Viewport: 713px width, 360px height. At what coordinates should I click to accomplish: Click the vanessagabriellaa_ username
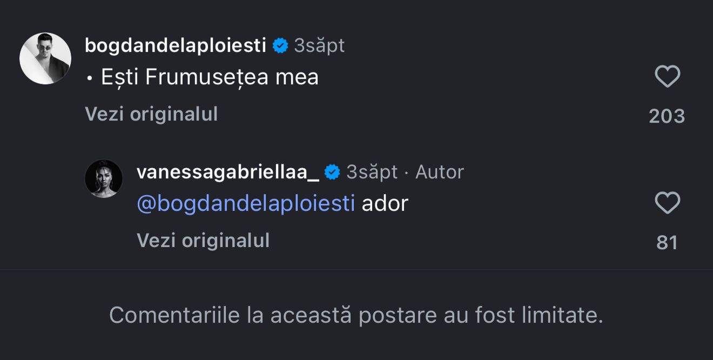[x=227, y=172]
